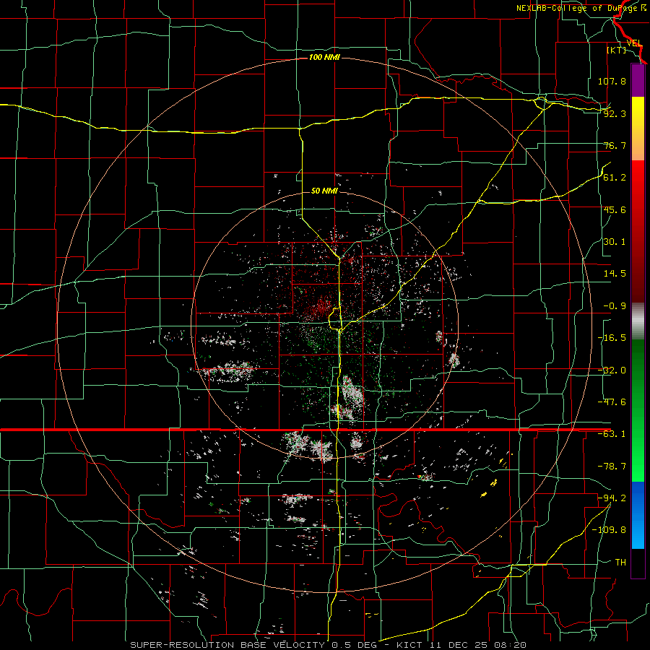
Task: Click the -47.6 legend value
Action: (x=612, y=402)
